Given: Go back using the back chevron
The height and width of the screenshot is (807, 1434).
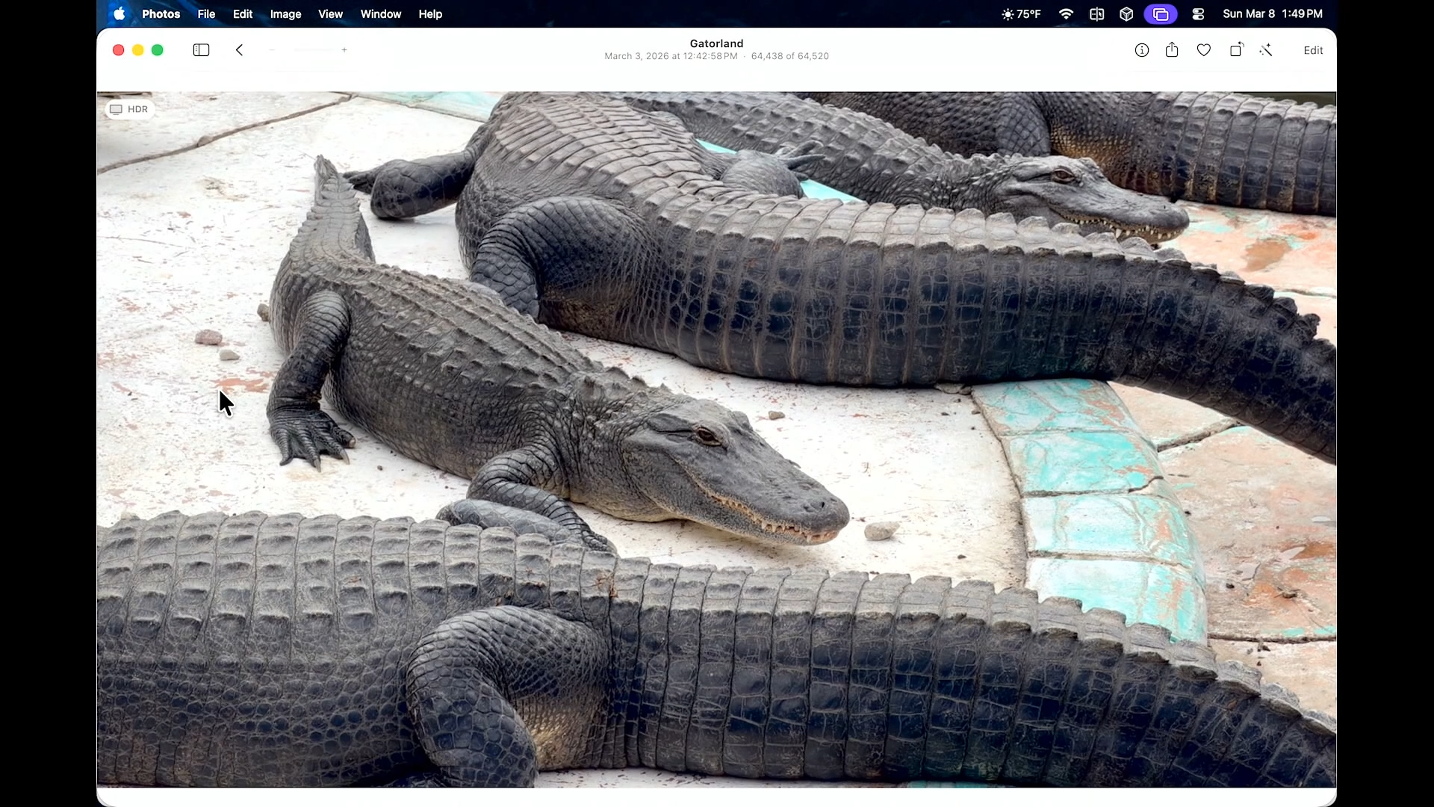Looking at the screenshot, I should click(x=239, y=50).
